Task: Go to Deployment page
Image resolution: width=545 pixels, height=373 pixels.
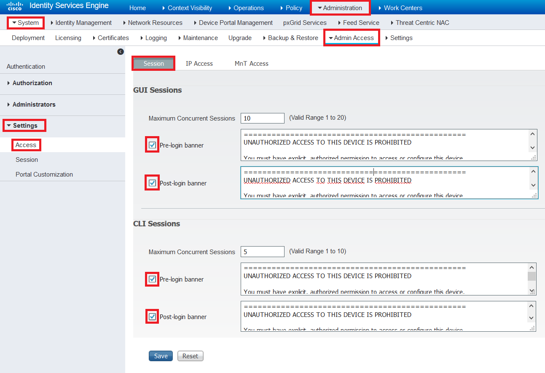Action: pyautogui.click(x=28, y=38)
